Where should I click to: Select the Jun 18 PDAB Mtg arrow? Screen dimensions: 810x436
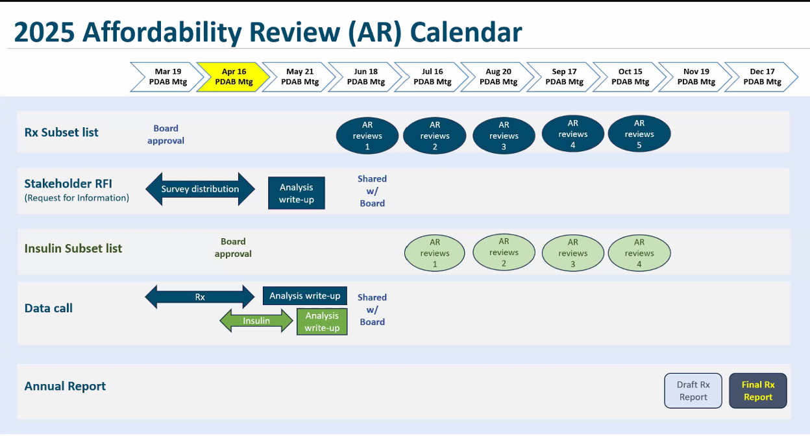365,77
